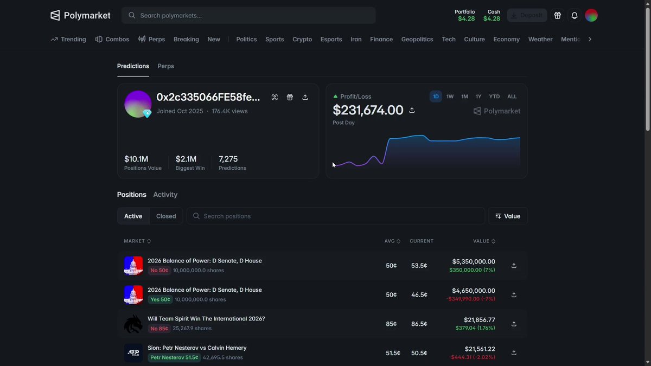Viewport: 651px width, 366px height.
Task: Show Closed positions
Action: (x=166, y=216)
